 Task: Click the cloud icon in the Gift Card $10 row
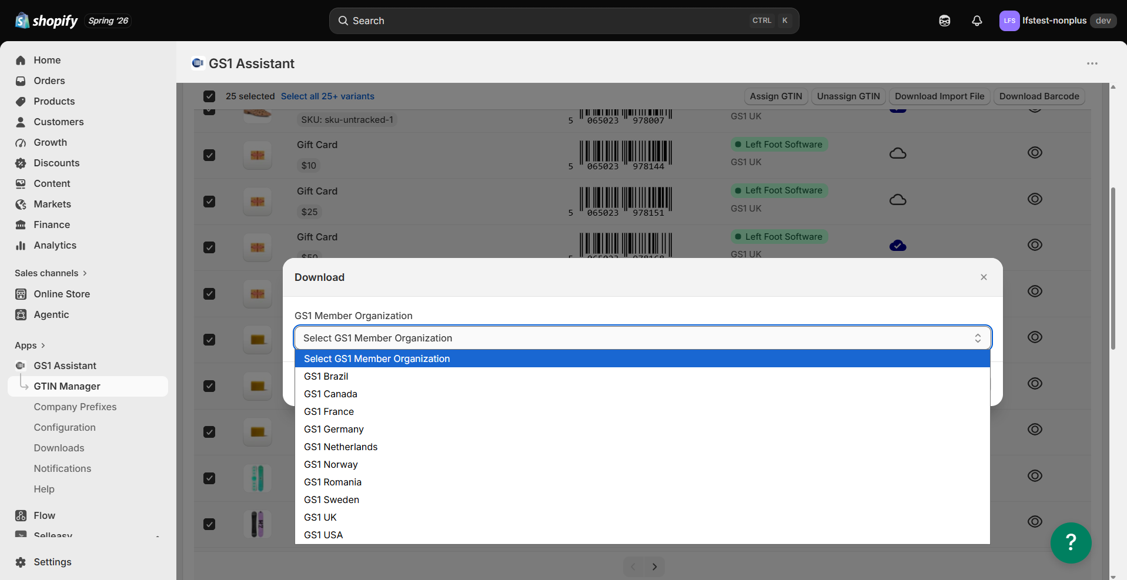coord(898,153)
